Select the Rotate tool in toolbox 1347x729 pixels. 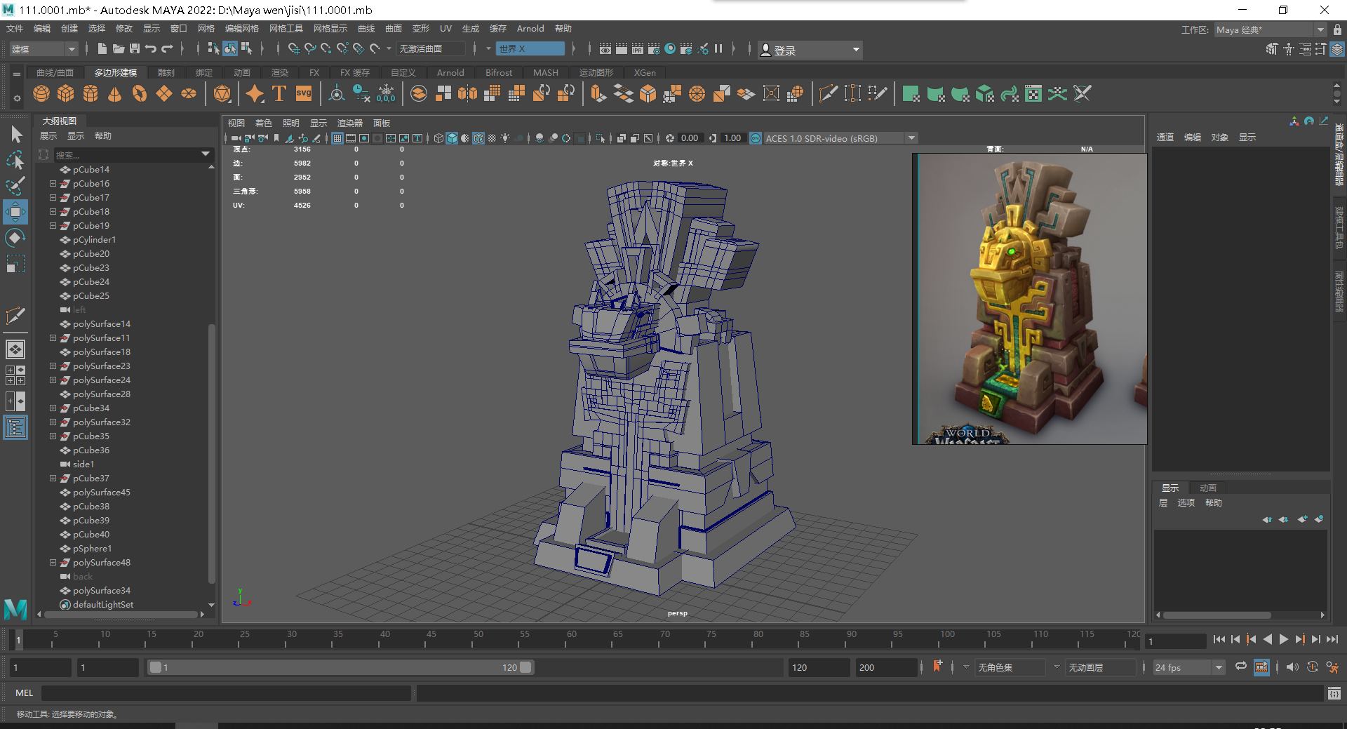point(15,238)
